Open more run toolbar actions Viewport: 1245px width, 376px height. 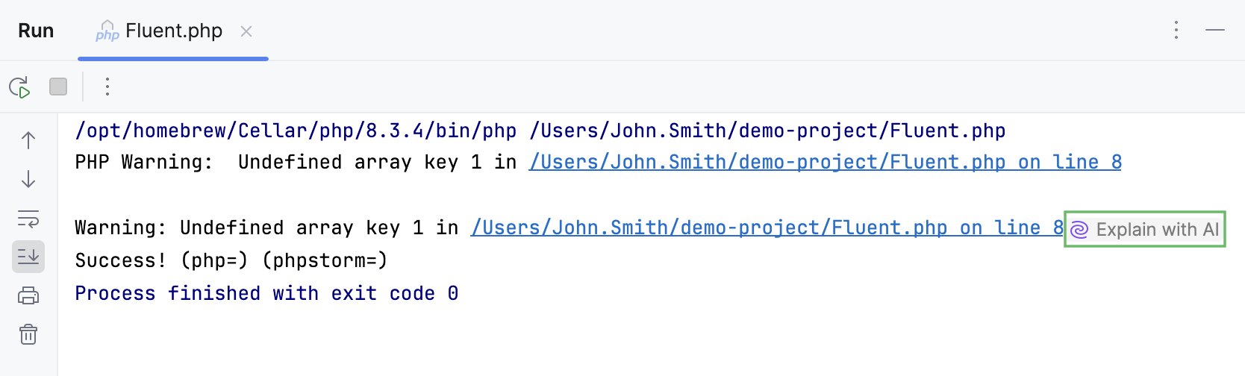(x=107, y=87)
